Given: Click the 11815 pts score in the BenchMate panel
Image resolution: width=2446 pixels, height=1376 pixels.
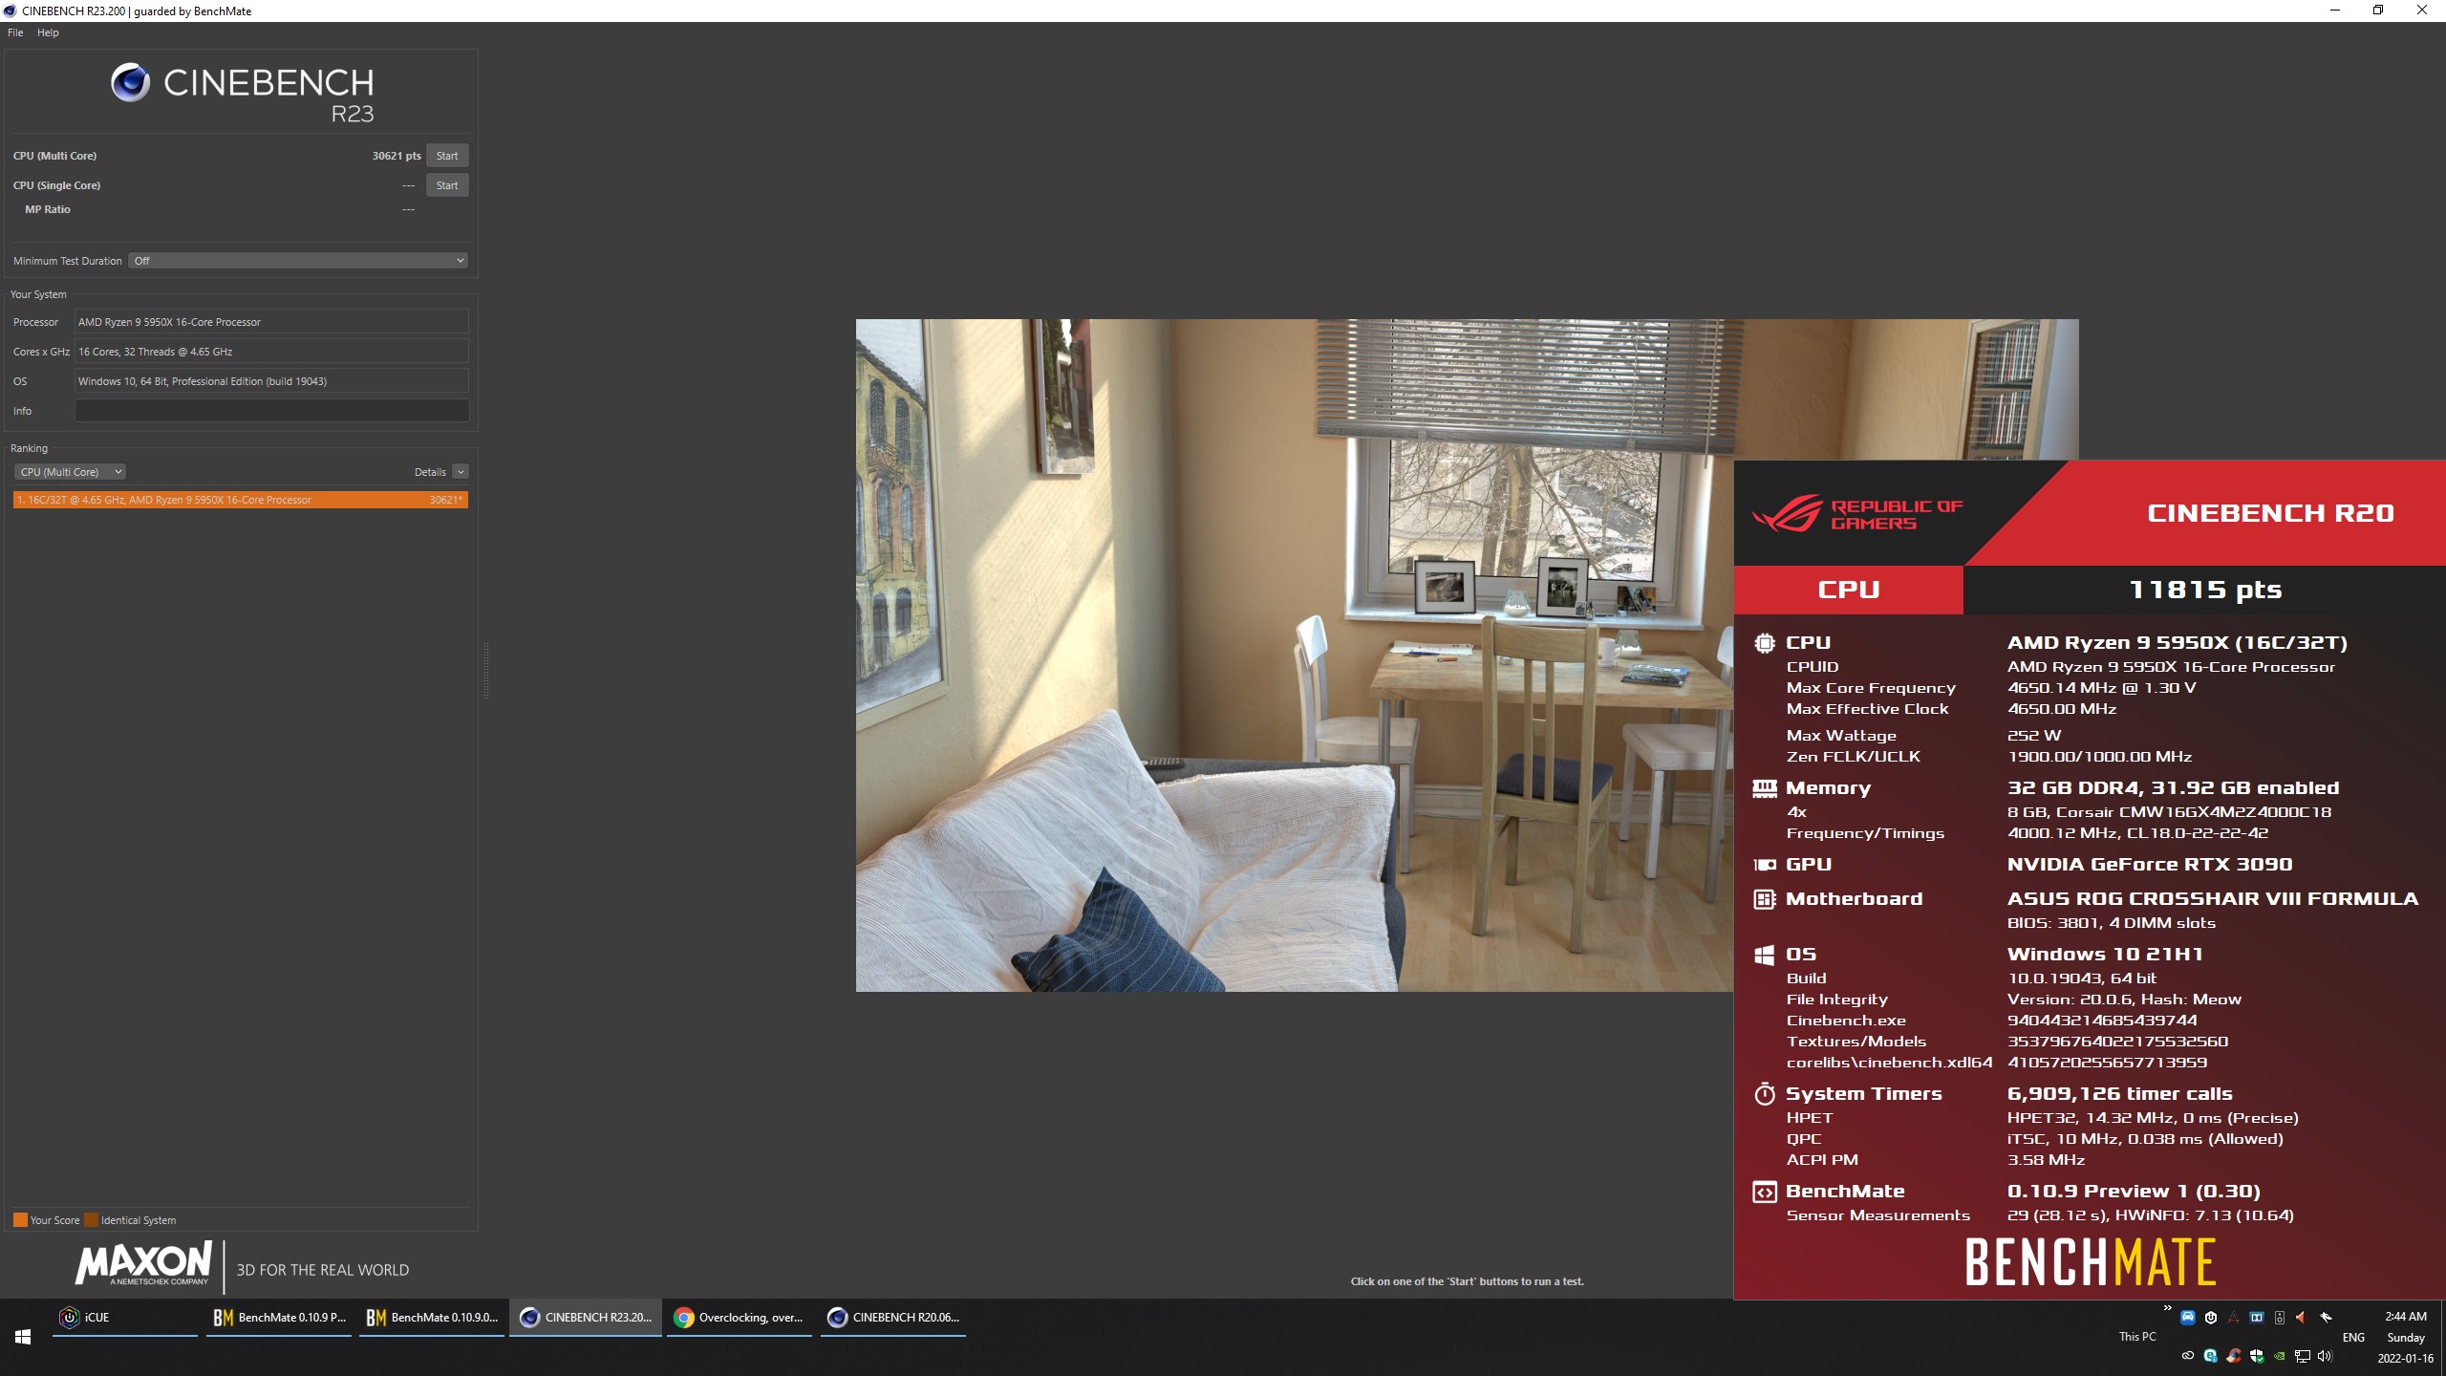Looking at the screenshot, I should coord(2205,590).
